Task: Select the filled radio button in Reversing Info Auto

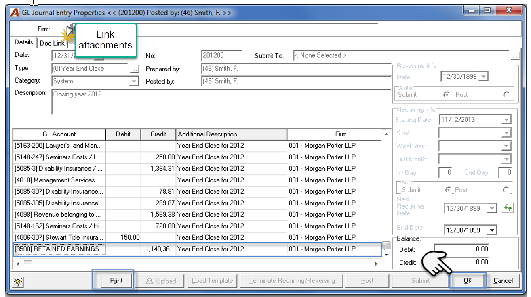Action: [x=447, y=94]
